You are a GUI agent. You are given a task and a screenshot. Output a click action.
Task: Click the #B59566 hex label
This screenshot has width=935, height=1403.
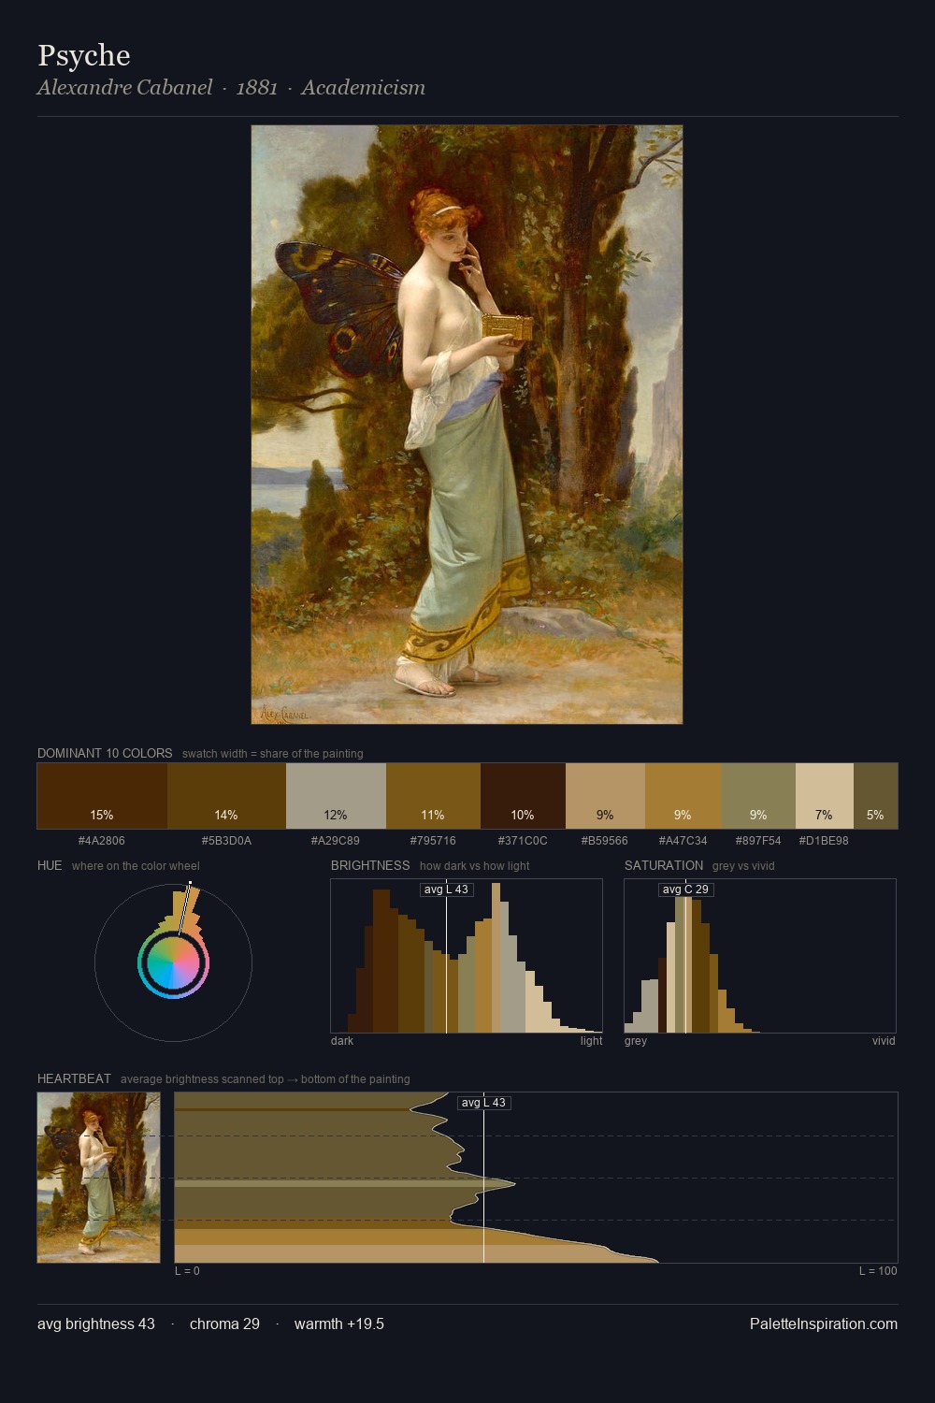[x=605, y=841]
